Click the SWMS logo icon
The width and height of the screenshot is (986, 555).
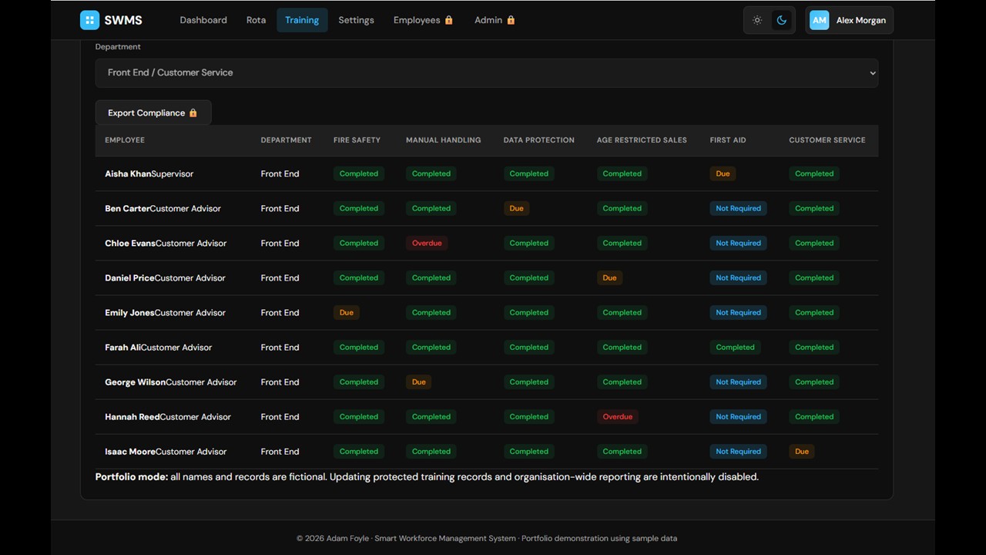(89, 20)
